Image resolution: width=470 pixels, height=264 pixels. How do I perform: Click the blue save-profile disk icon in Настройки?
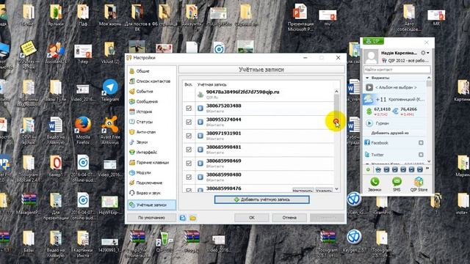tap(183, 218)
